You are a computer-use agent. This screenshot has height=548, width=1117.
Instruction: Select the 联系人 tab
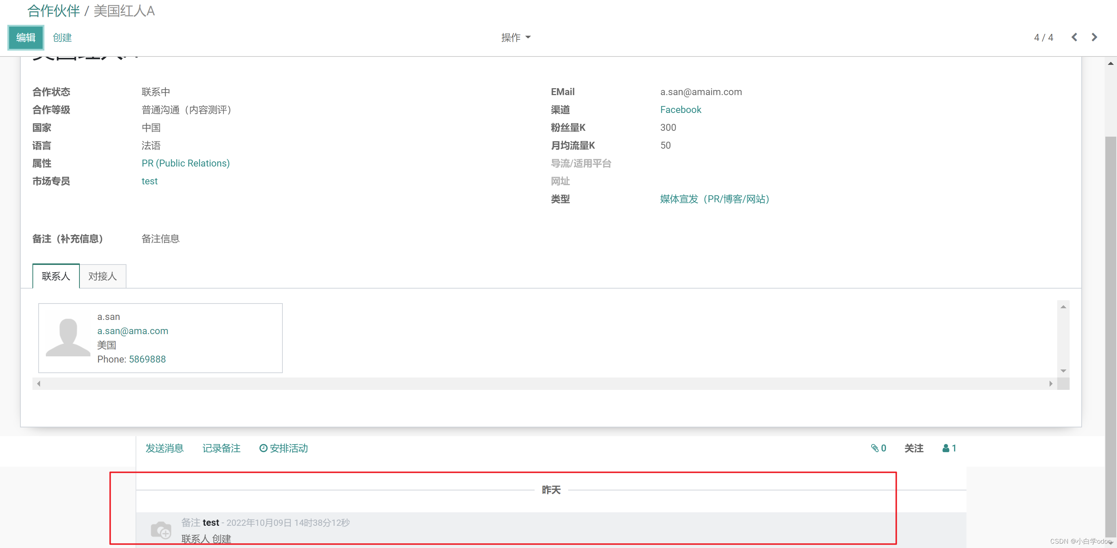click(56, 276)
